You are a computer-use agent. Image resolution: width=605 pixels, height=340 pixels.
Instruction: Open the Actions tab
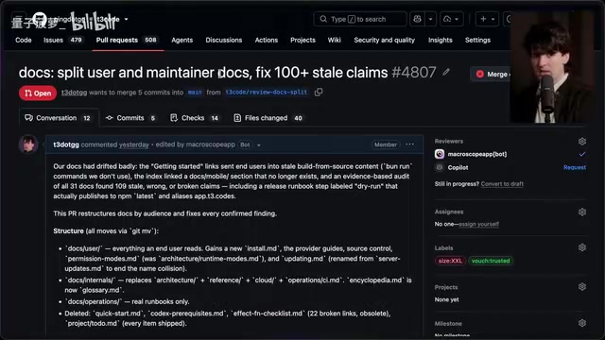tap(267, 40)
